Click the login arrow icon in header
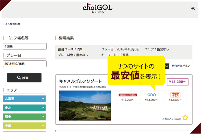 click(x=193, y=8)
